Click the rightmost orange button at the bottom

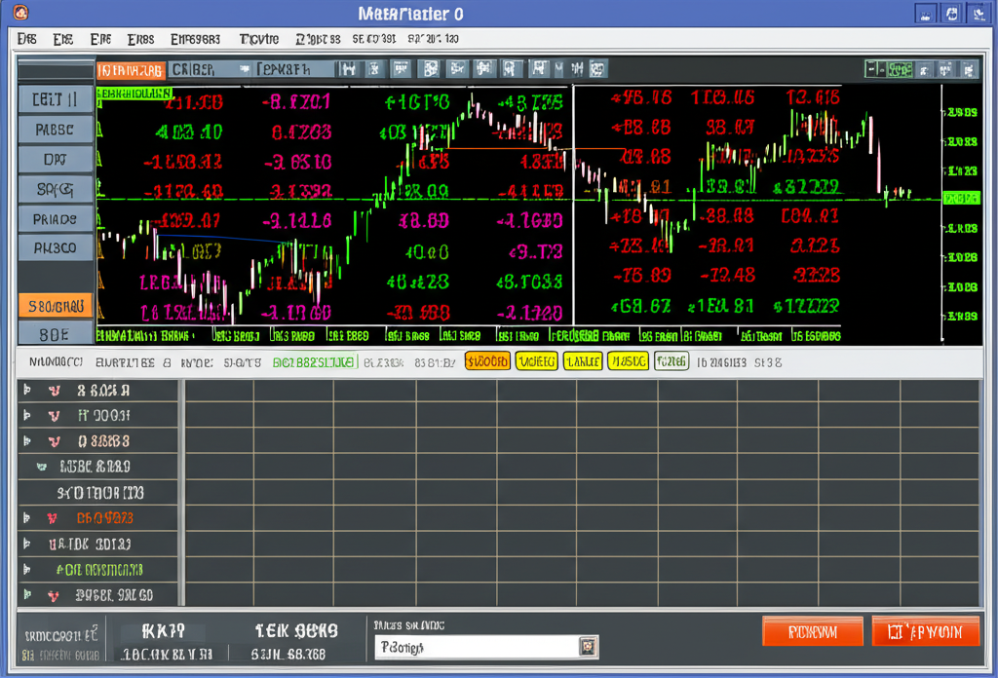point(925,632)
